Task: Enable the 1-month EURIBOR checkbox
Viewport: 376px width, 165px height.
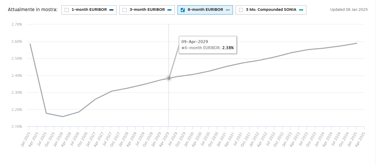Action: click(x=67, y=10)
